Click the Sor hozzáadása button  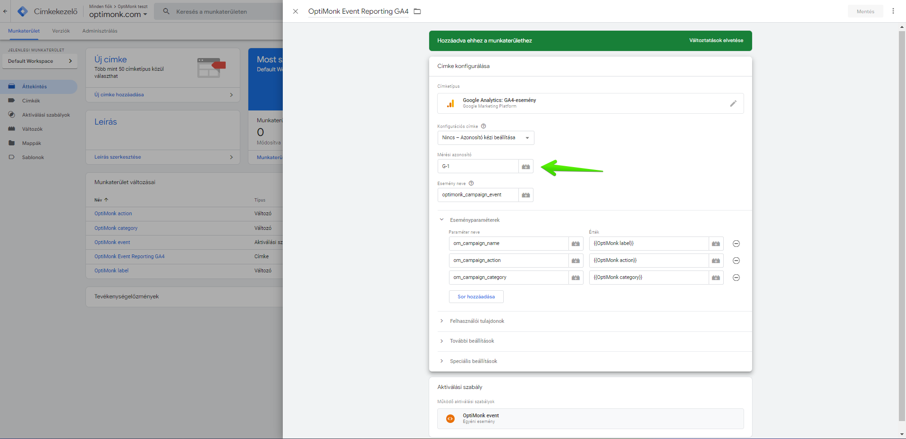pyautogui.click(x=476, y=296)
